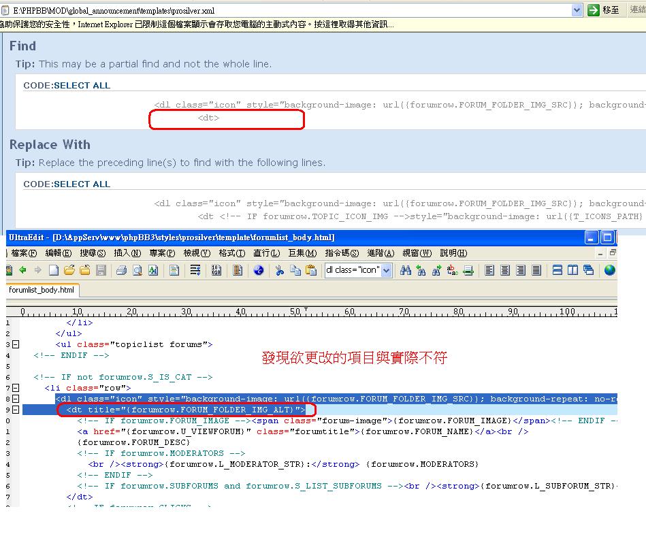
Task: Open the 說明(H) menu
Action: [453, 252]
